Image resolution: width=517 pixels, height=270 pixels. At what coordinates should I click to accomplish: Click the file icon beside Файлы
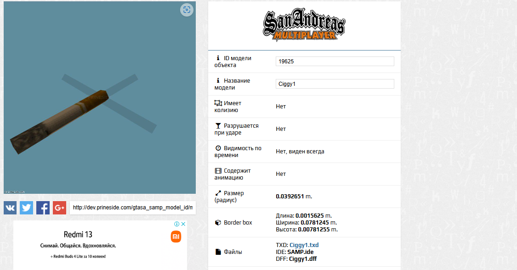pyautogui.click(x=218, y=252)
